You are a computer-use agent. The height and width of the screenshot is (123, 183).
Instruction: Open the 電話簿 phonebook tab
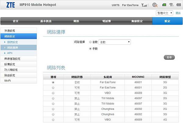pyautogui.click(x=106, y=21)
